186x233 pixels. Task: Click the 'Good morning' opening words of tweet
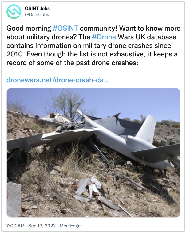coord(29,28)
